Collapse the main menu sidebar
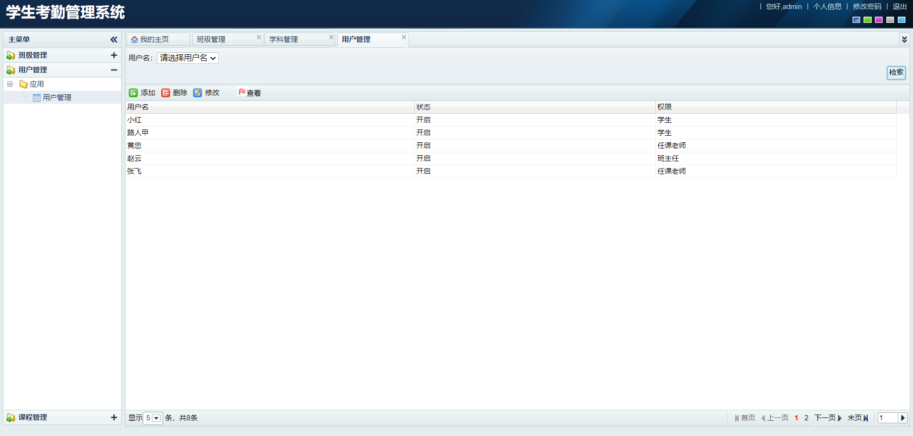 click(x=114, y=40)
